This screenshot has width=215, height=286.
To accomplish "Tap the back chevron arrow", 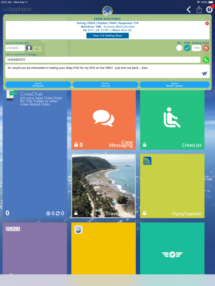I will click(188, 9).
